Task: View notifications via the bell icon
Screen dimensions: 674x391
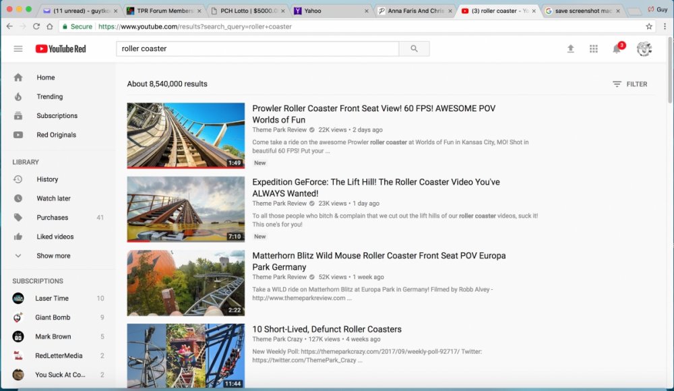Action: point(616,49)
